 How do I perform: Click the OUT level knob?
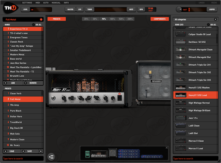179,9
